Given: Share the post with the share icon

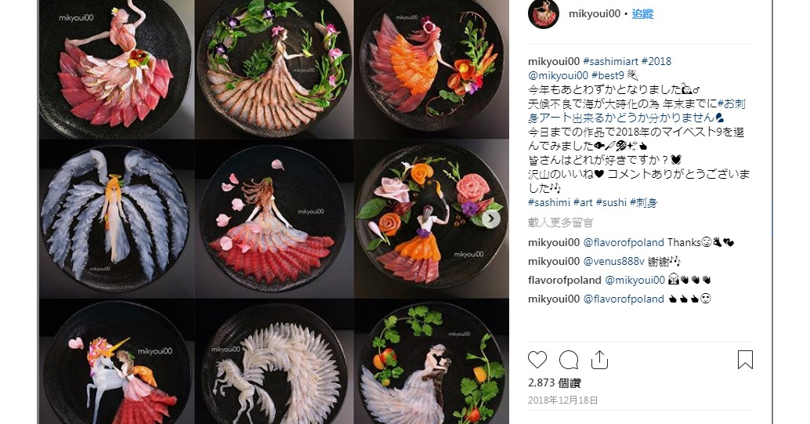Looking at the screenshot, I should coord(599,360).
